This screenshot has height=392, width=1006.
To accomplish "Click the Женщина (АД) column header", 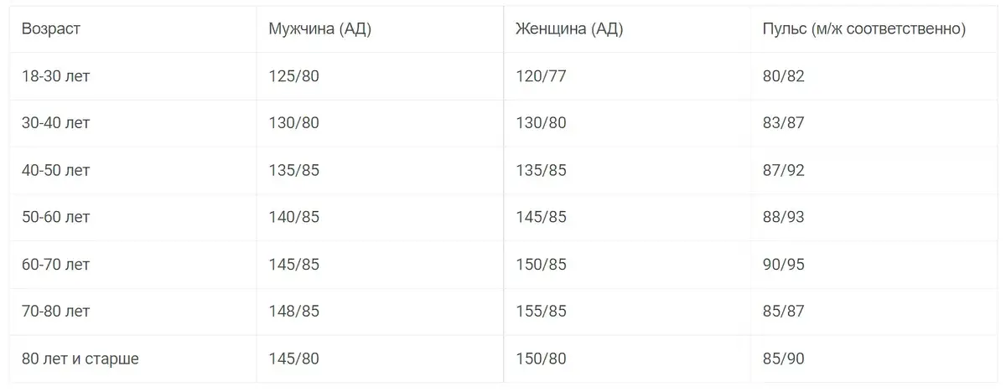I will (569, 29).
